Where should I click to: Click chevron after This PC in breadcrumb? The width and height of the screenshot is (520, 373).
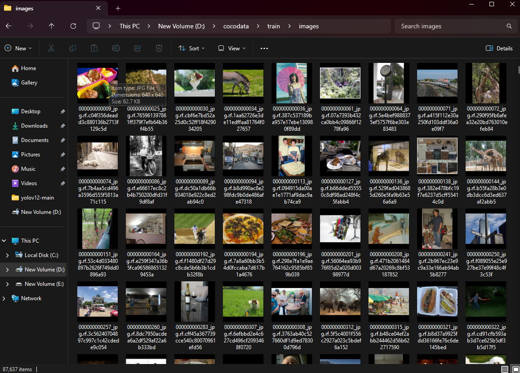(149, 26)
